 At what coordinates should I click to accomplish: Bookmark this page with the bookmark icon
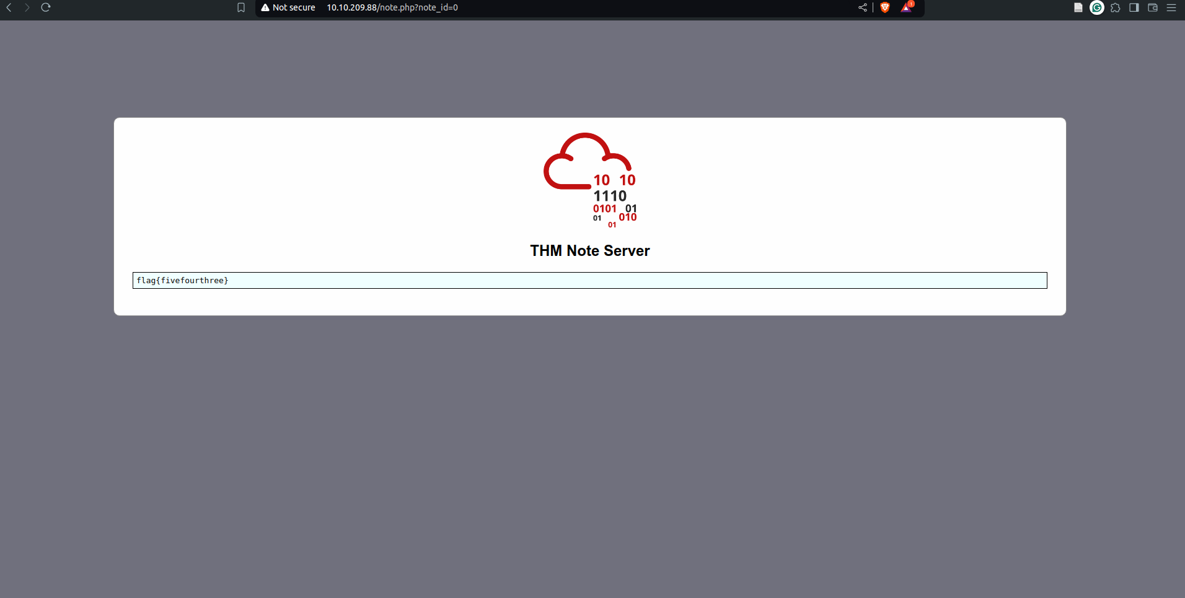point(241,7)
